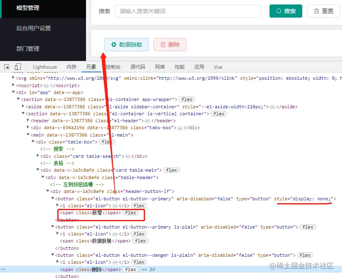Collapse the main el-main node
Image resolution: width=342 pixels, height=278 pixels.
pos(28,135)
